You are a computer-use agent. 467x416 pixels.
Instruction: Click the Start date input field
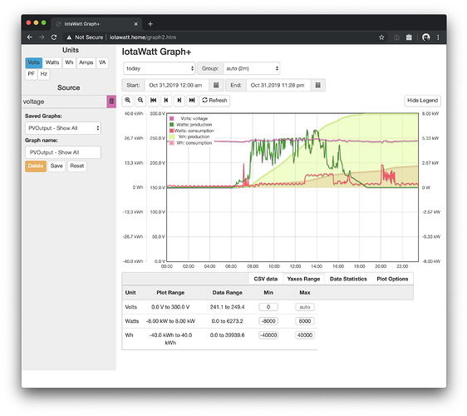click(177, 85)
